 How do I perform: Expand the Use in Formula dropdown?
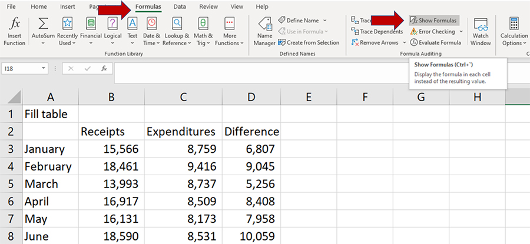[x=326, y=31]
